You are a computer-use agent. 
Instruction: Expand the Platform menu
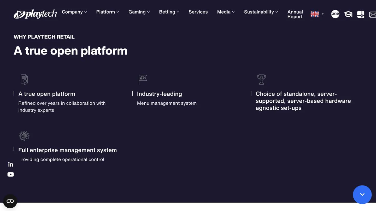click(108, 12)
